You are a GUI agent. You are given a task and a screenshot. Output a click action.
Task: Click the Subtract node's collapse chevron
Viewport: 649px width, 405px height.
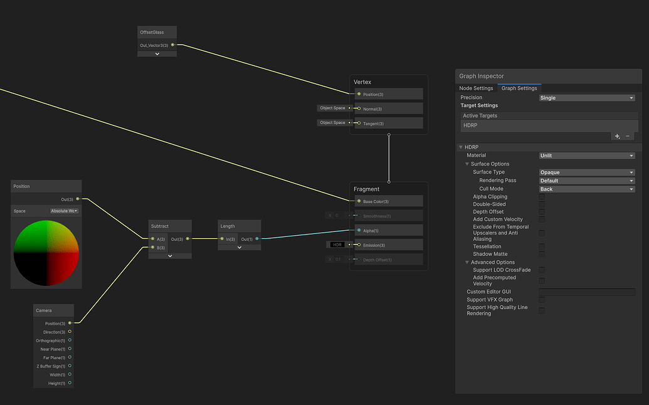point(170,256)
